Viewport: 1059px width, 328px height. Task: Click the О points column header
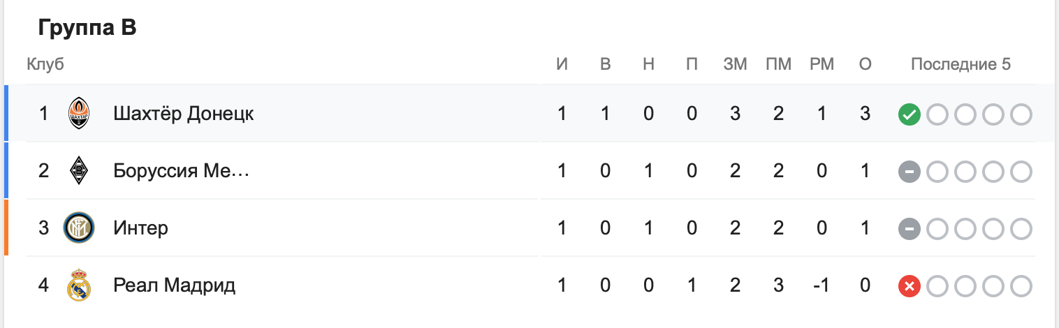(866, 65)
